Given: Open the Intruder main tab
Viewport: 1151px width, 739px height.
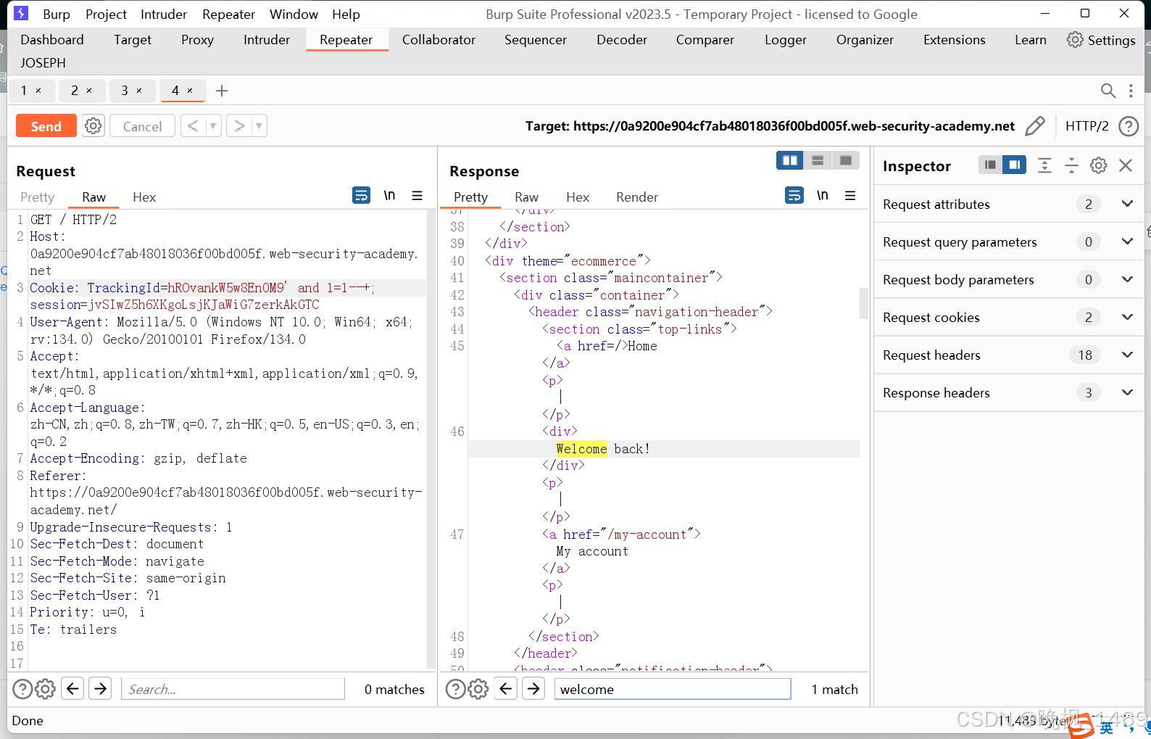Looking at the screenshot, I should click(267, 40).
